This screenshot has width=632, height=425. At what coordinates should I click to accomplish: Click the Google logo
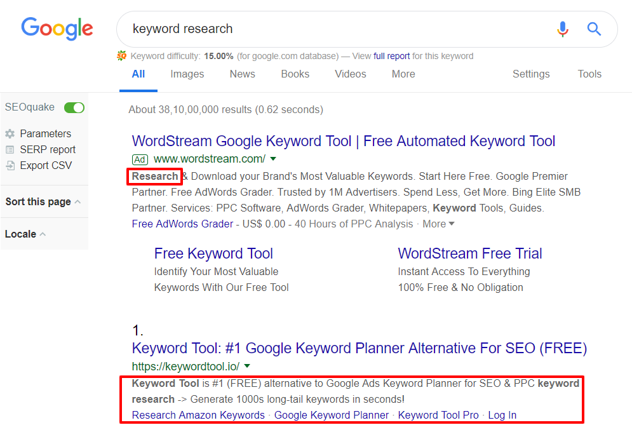point(57,29)
